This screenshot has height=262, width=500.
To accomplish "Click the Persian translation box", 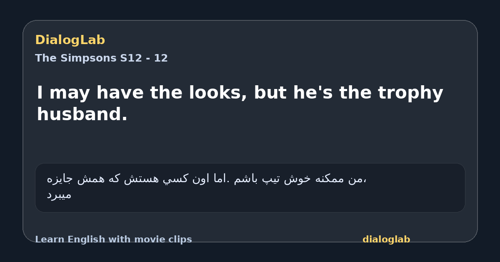I will tap(250, 188).
